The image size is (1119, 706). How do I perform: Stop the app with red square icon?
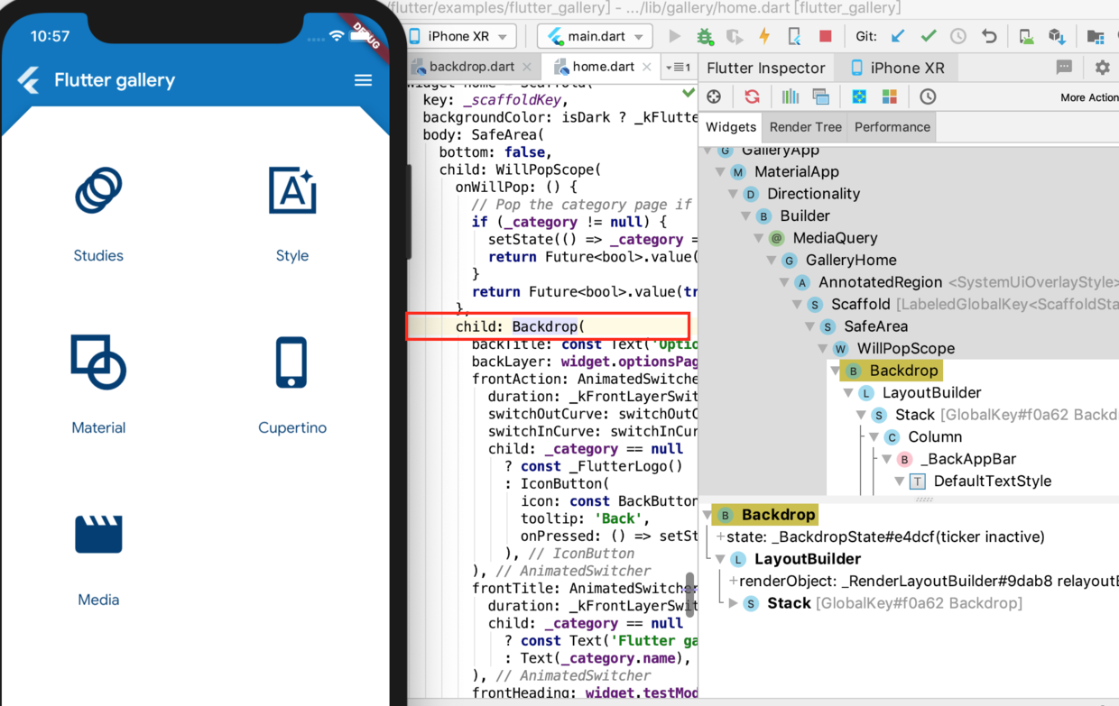pos(825,36)
